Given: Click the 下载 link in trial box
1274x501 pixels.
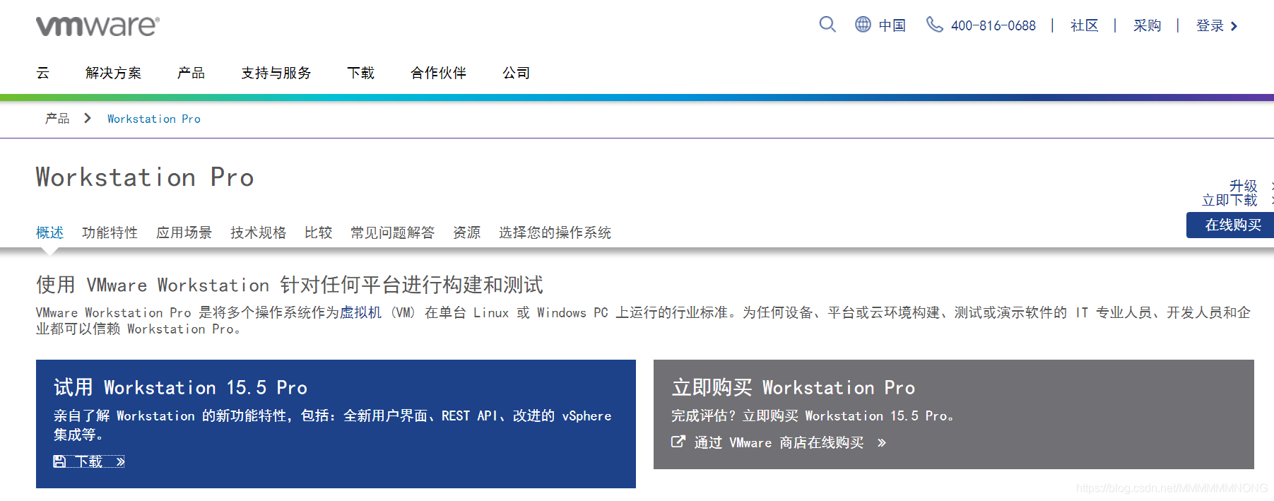Looking at the screenshot, I should (89, 461).
